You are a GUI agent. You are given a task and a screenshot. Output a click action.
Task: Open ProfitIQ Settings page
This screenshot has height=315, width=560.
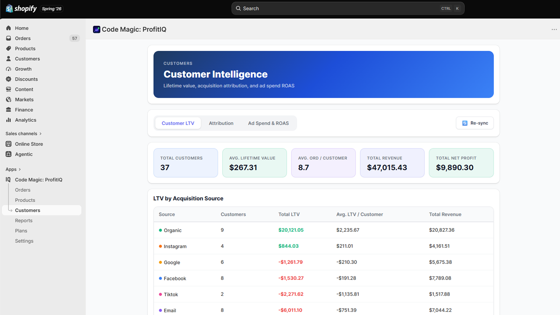click(24, 241)
